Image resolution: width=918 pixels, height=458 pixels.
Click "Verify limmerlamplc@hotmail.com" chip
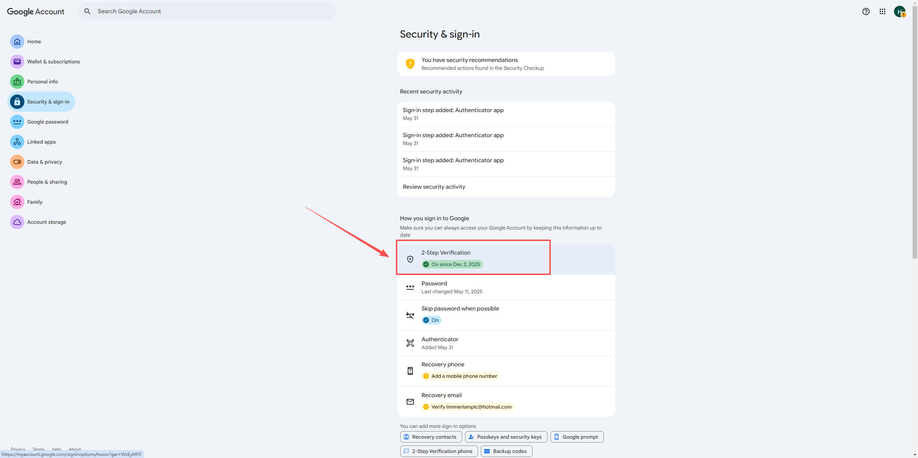pos(468,407)
